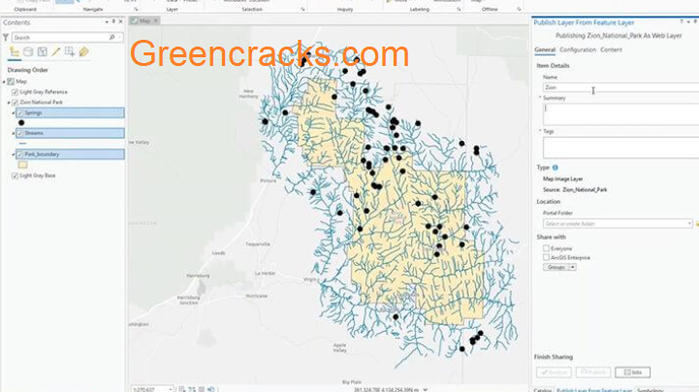
Task: Switch to the Symbology pane tab
Action: [650, 390]
